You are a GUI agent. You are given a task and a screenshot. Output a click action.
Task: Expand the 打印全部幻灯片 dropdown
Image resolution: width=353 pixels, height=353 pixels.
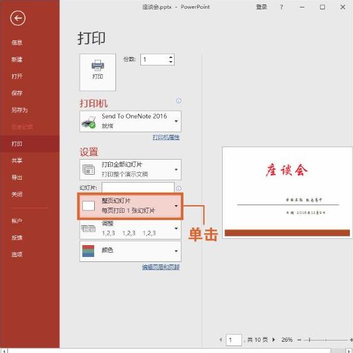tap(130, 170)
